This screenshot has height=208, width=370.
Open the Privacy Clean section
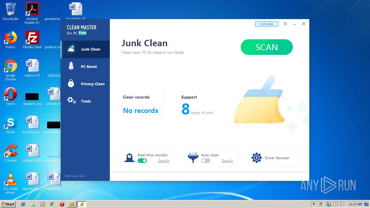tap(85, 84)
